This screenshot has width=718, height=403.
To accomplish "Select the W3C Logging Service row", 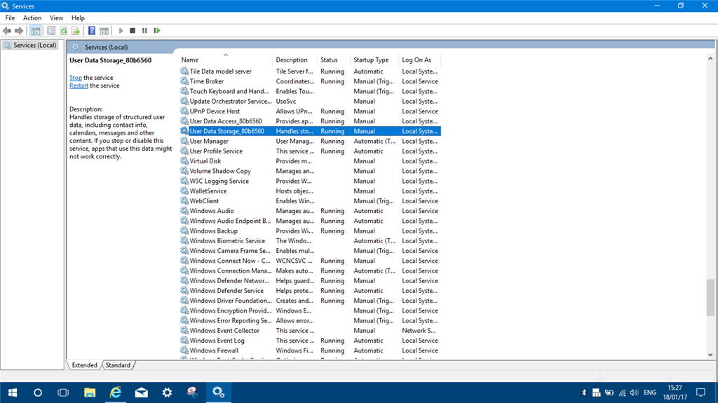I will pyautogui.click(x=310, y=182).
